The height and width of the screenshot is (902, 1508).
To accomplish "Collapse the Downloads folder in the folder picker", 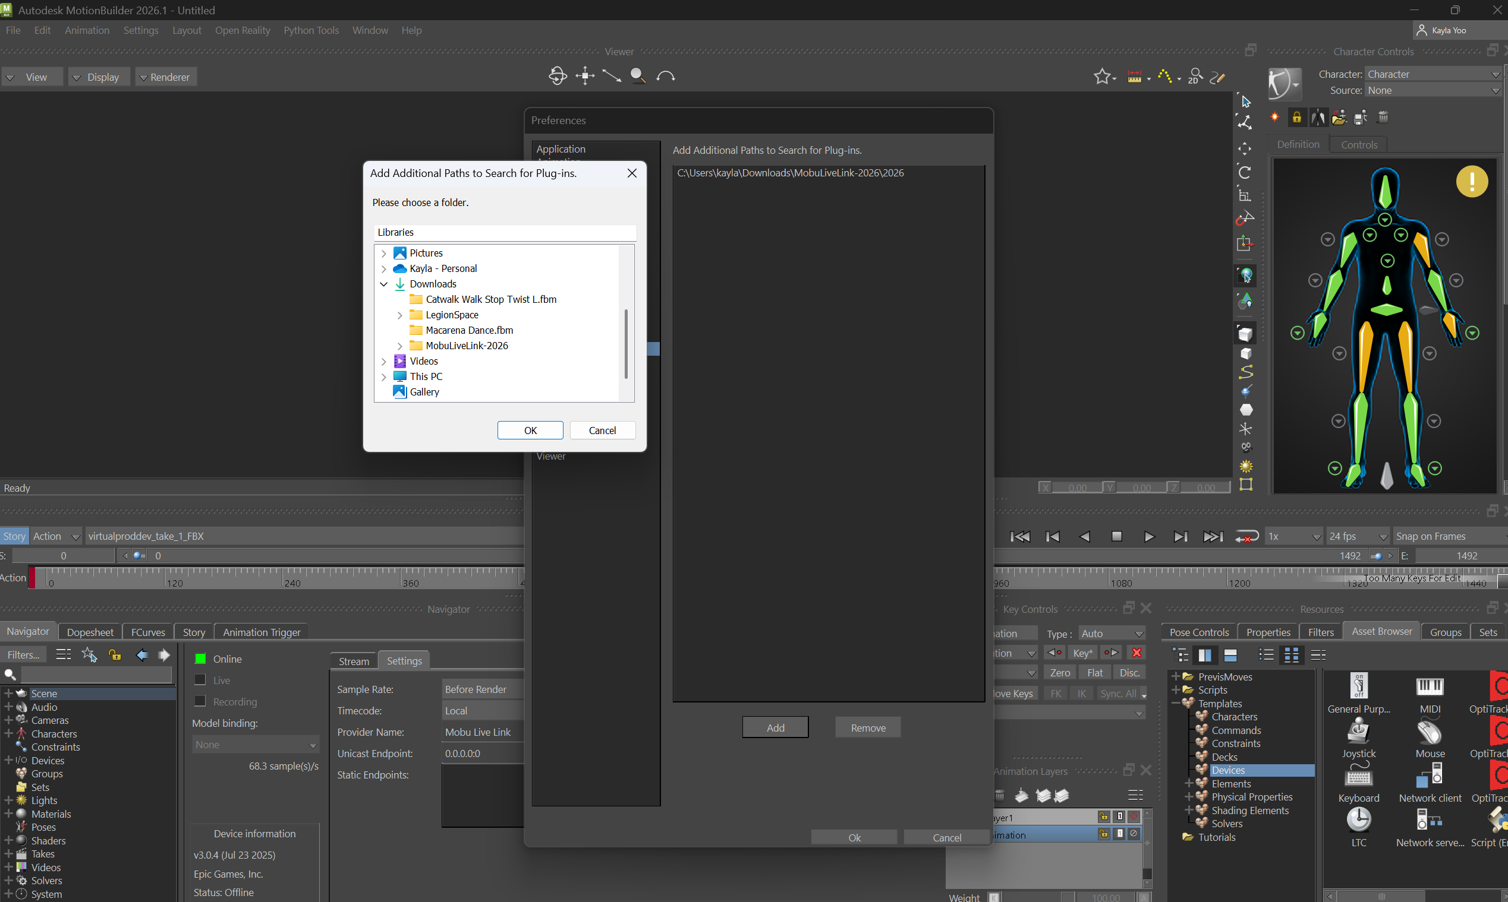I will coord(384,284).
